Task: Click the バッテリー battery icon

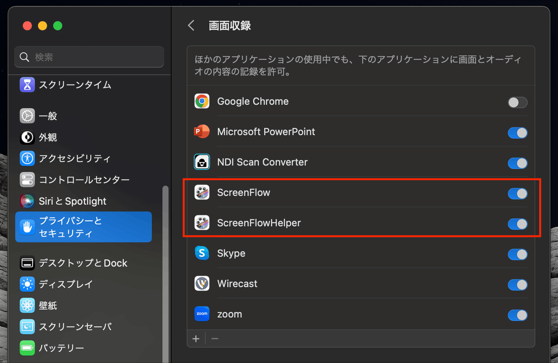Action: point(27,348)
